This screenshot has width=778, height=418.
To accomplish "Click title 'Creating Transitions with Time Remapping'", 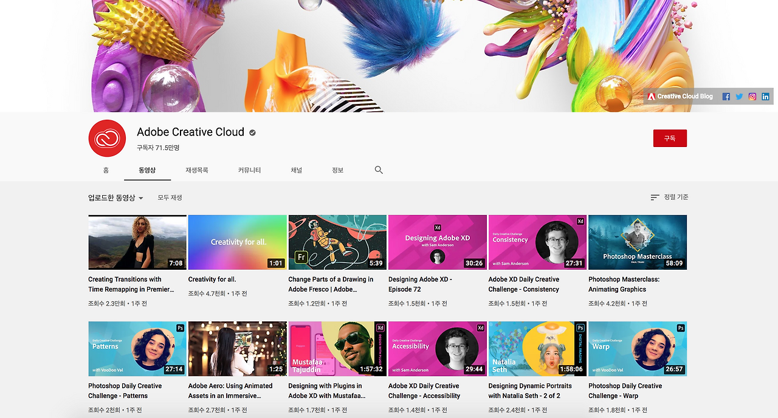I will 131,284.
